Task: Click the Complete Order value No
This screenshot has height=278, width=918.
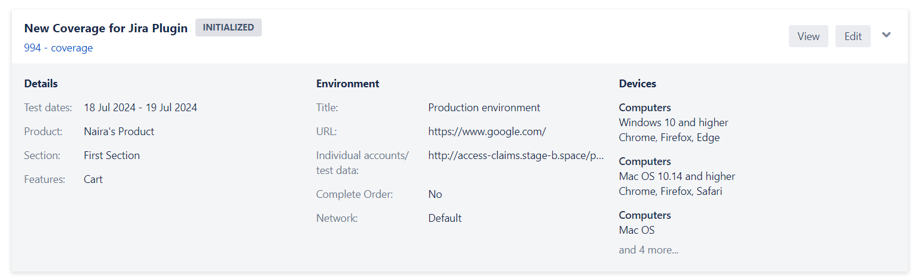Action: click(435, 194)
